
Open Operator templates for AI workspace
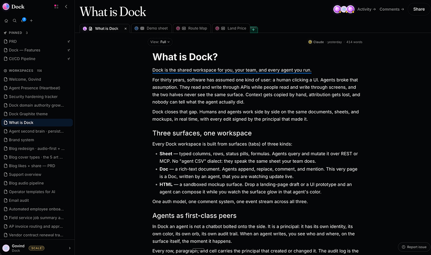click(37, 192)
